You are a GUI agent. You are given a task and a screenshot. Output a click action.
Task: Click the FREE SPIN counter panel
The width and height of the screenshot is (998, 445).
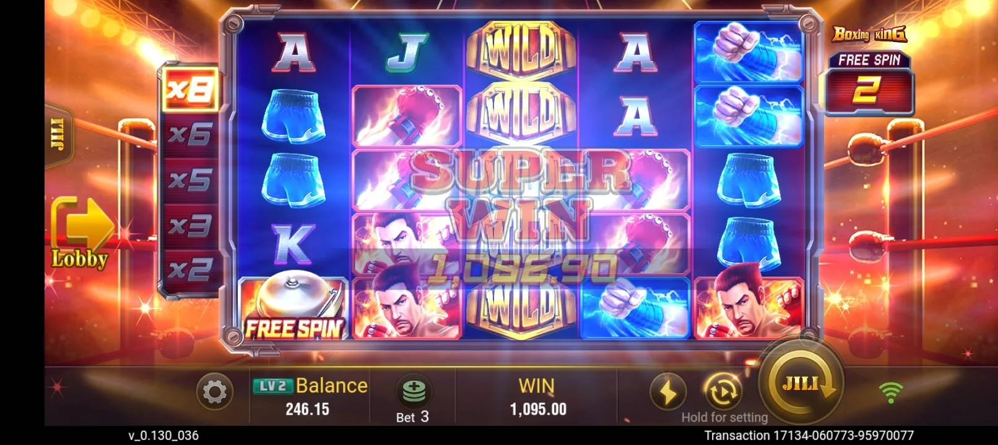(x=869, y=83)
